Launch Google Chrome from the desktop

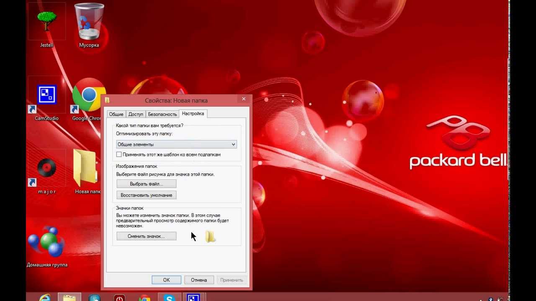click(89, 95)
